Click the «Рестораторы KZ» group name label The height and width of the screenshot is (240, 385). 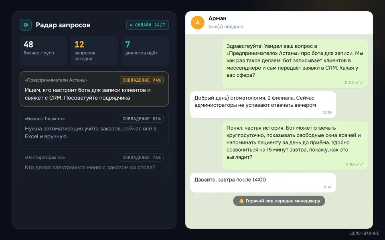(x=45, y=158)
